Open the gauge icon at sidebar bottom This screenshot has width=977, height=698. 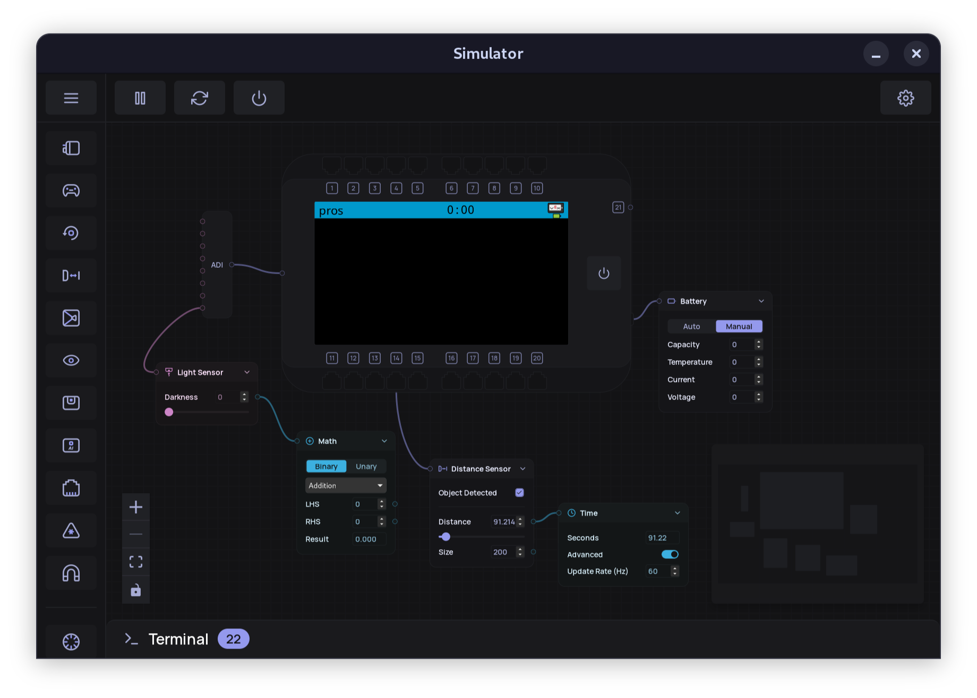[71, 642]
